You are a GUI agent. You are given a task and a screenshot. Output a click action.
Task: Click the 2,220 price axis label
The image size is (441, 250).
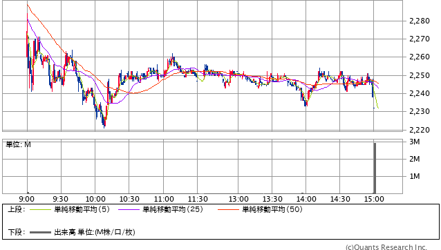420,130
